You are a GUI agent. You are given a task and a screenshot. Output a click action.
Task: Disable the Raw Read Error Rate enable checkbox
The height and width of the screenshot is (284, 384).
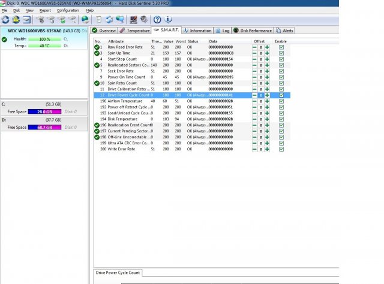pos(281,47)
